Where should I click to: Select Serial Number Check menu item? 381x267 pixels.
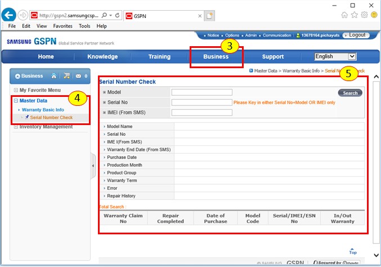(x=51, y=118)
